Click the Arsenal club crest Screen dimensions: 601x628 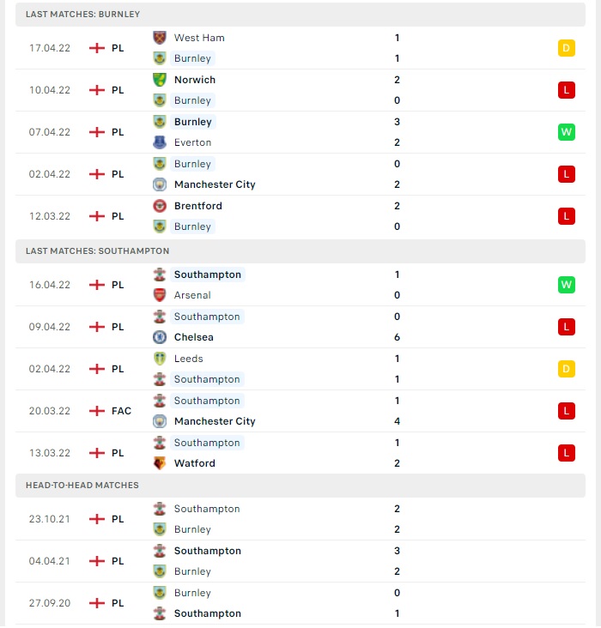click(160, 295)
